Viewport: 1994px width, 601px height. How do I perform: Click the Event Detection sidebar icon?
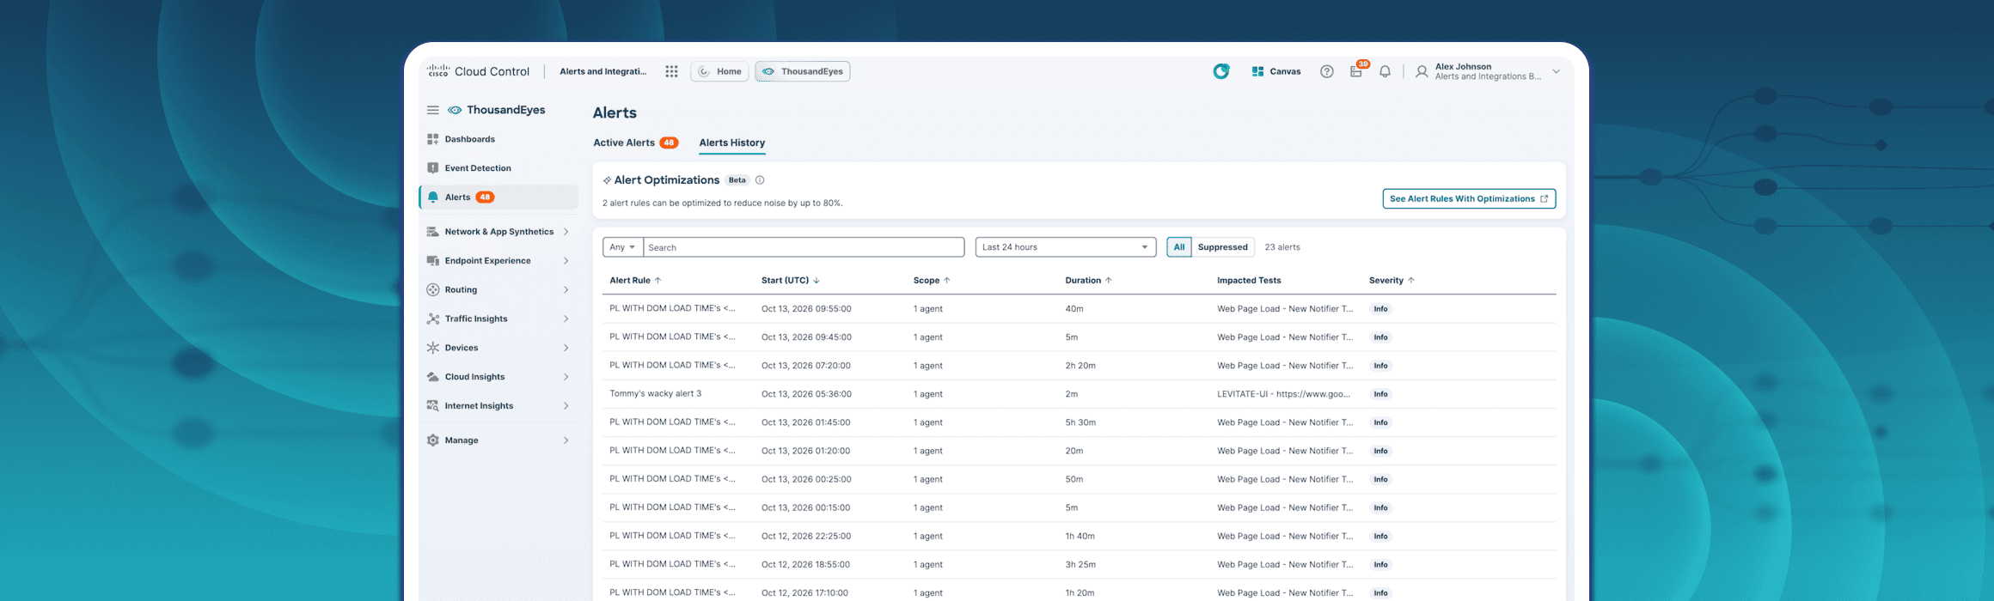(433, 168)
